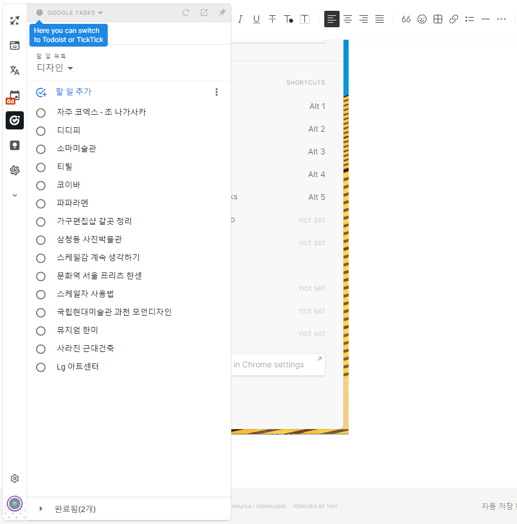Open the 디자인 task list dropdown
The image size is (517, 524).
point(55,68)
